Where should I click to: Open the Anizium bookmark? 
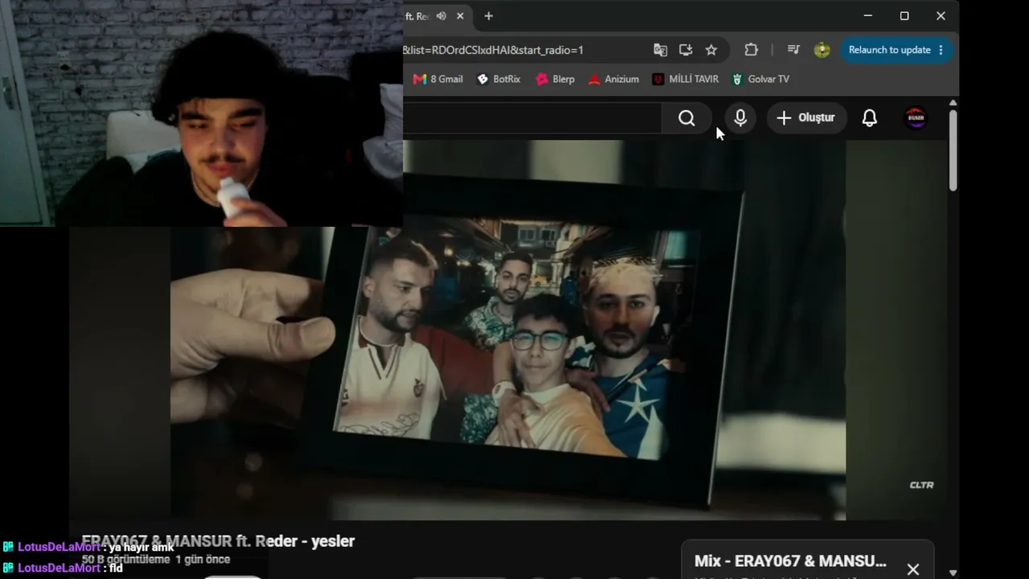[613, 79]
